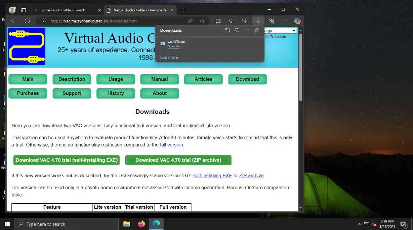Click the Virtual Audio Cable logo image

pos(27,46)
